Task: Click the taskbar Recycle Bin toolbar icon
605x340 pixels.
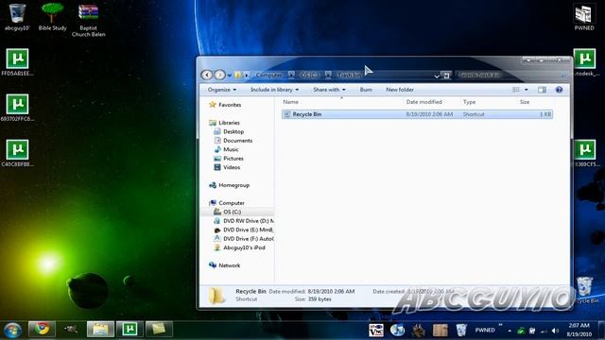Action: [461, 330]
